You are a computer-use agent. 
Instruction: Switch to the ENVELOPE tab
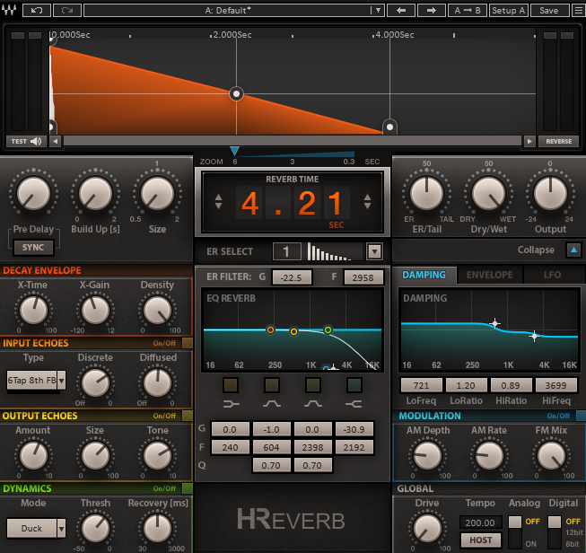pos(489,275)
